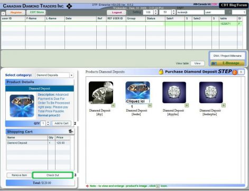This screenshot has width=249, height=191.
Task: Click the Name header in the Shopping Cart
Action: (27, 137)
